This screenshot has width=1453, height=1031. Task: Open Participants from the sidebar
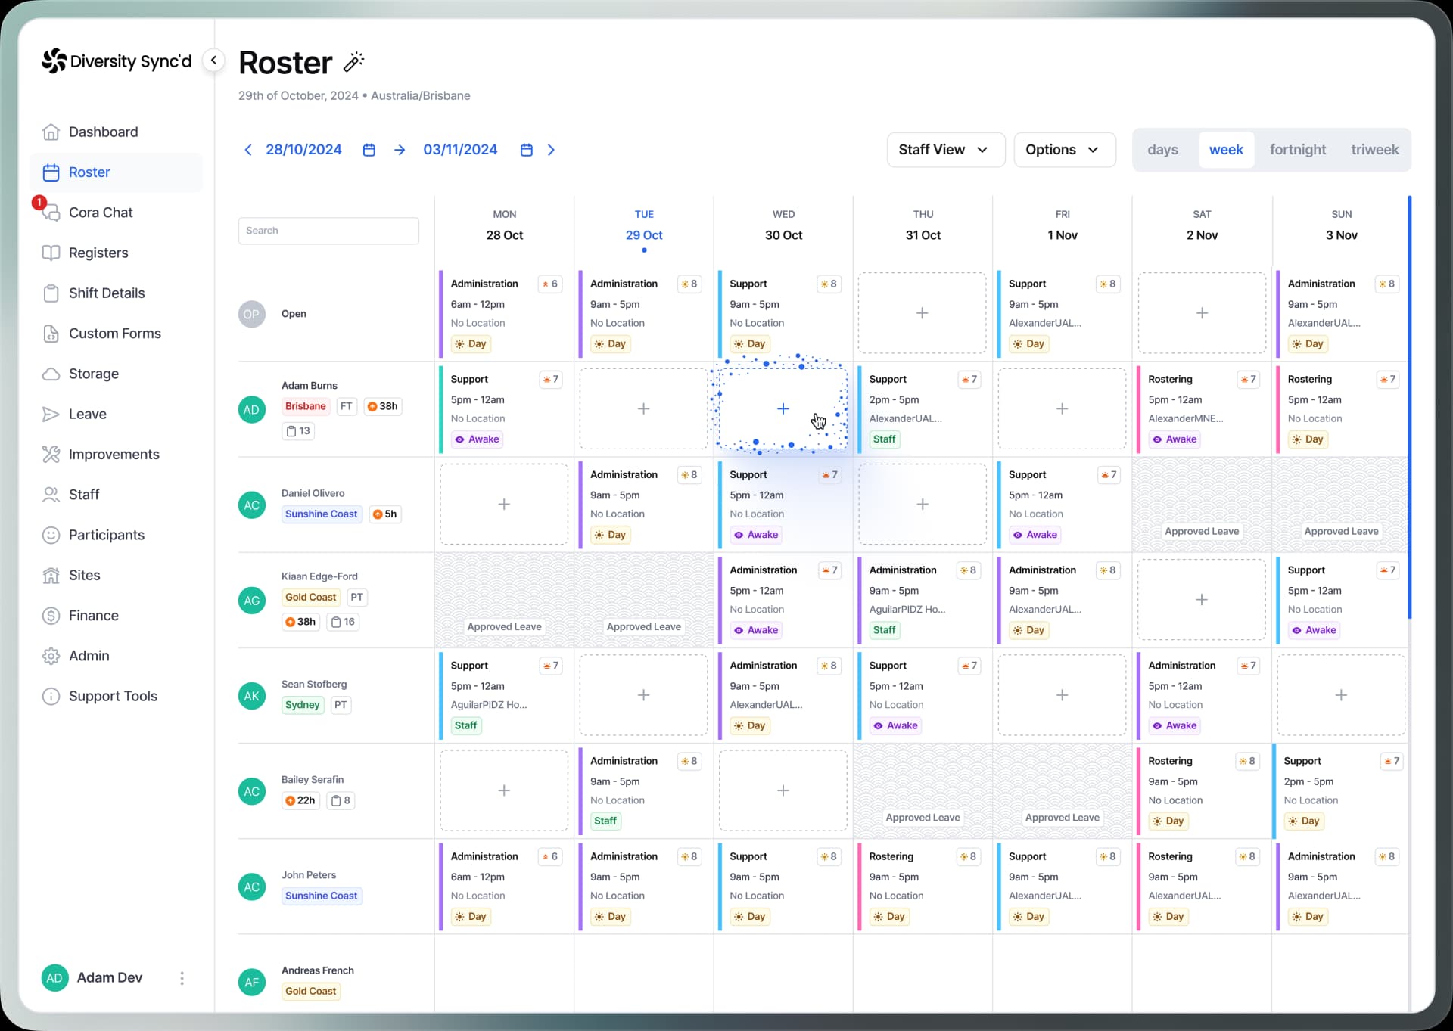pos(51,535)
